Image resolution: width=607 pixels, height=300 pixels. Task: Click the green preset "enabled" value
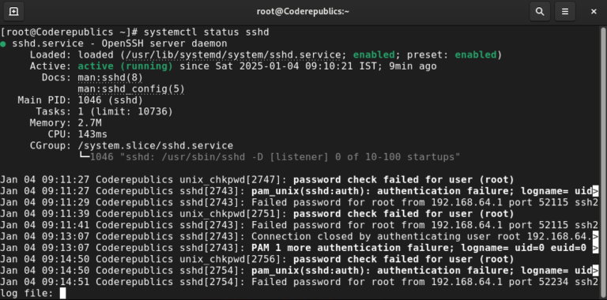point(475,55)
